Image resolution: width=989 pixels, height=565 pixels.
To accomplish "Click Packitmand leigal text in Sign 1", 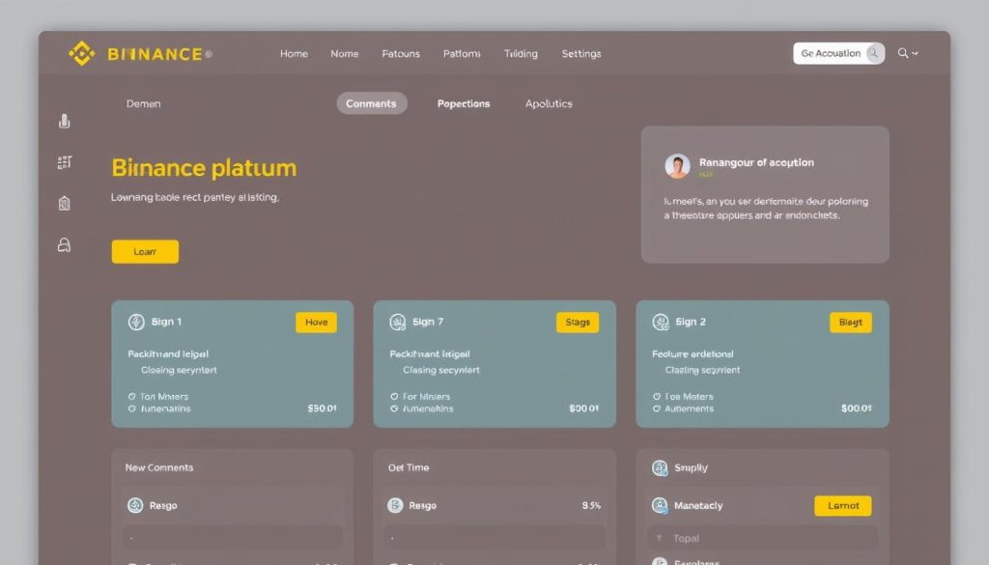I will point(168,354).
